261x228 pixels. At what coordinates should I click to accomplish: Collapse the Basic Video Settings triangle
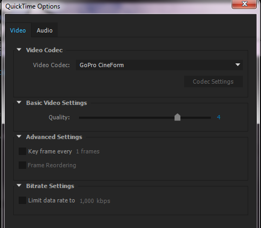point(19,102)
